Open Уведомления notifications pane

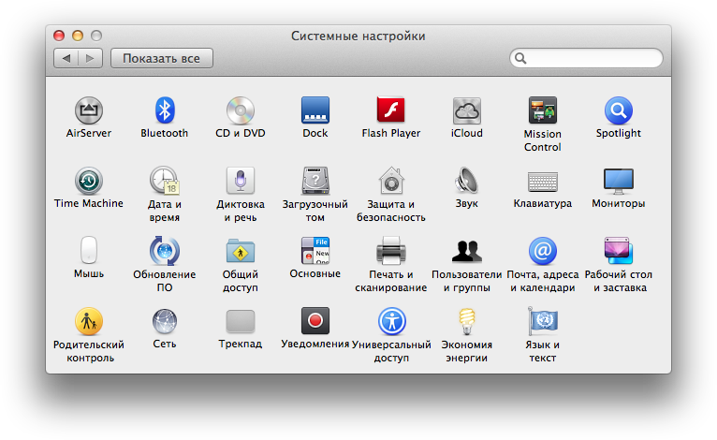coord(315,320)
